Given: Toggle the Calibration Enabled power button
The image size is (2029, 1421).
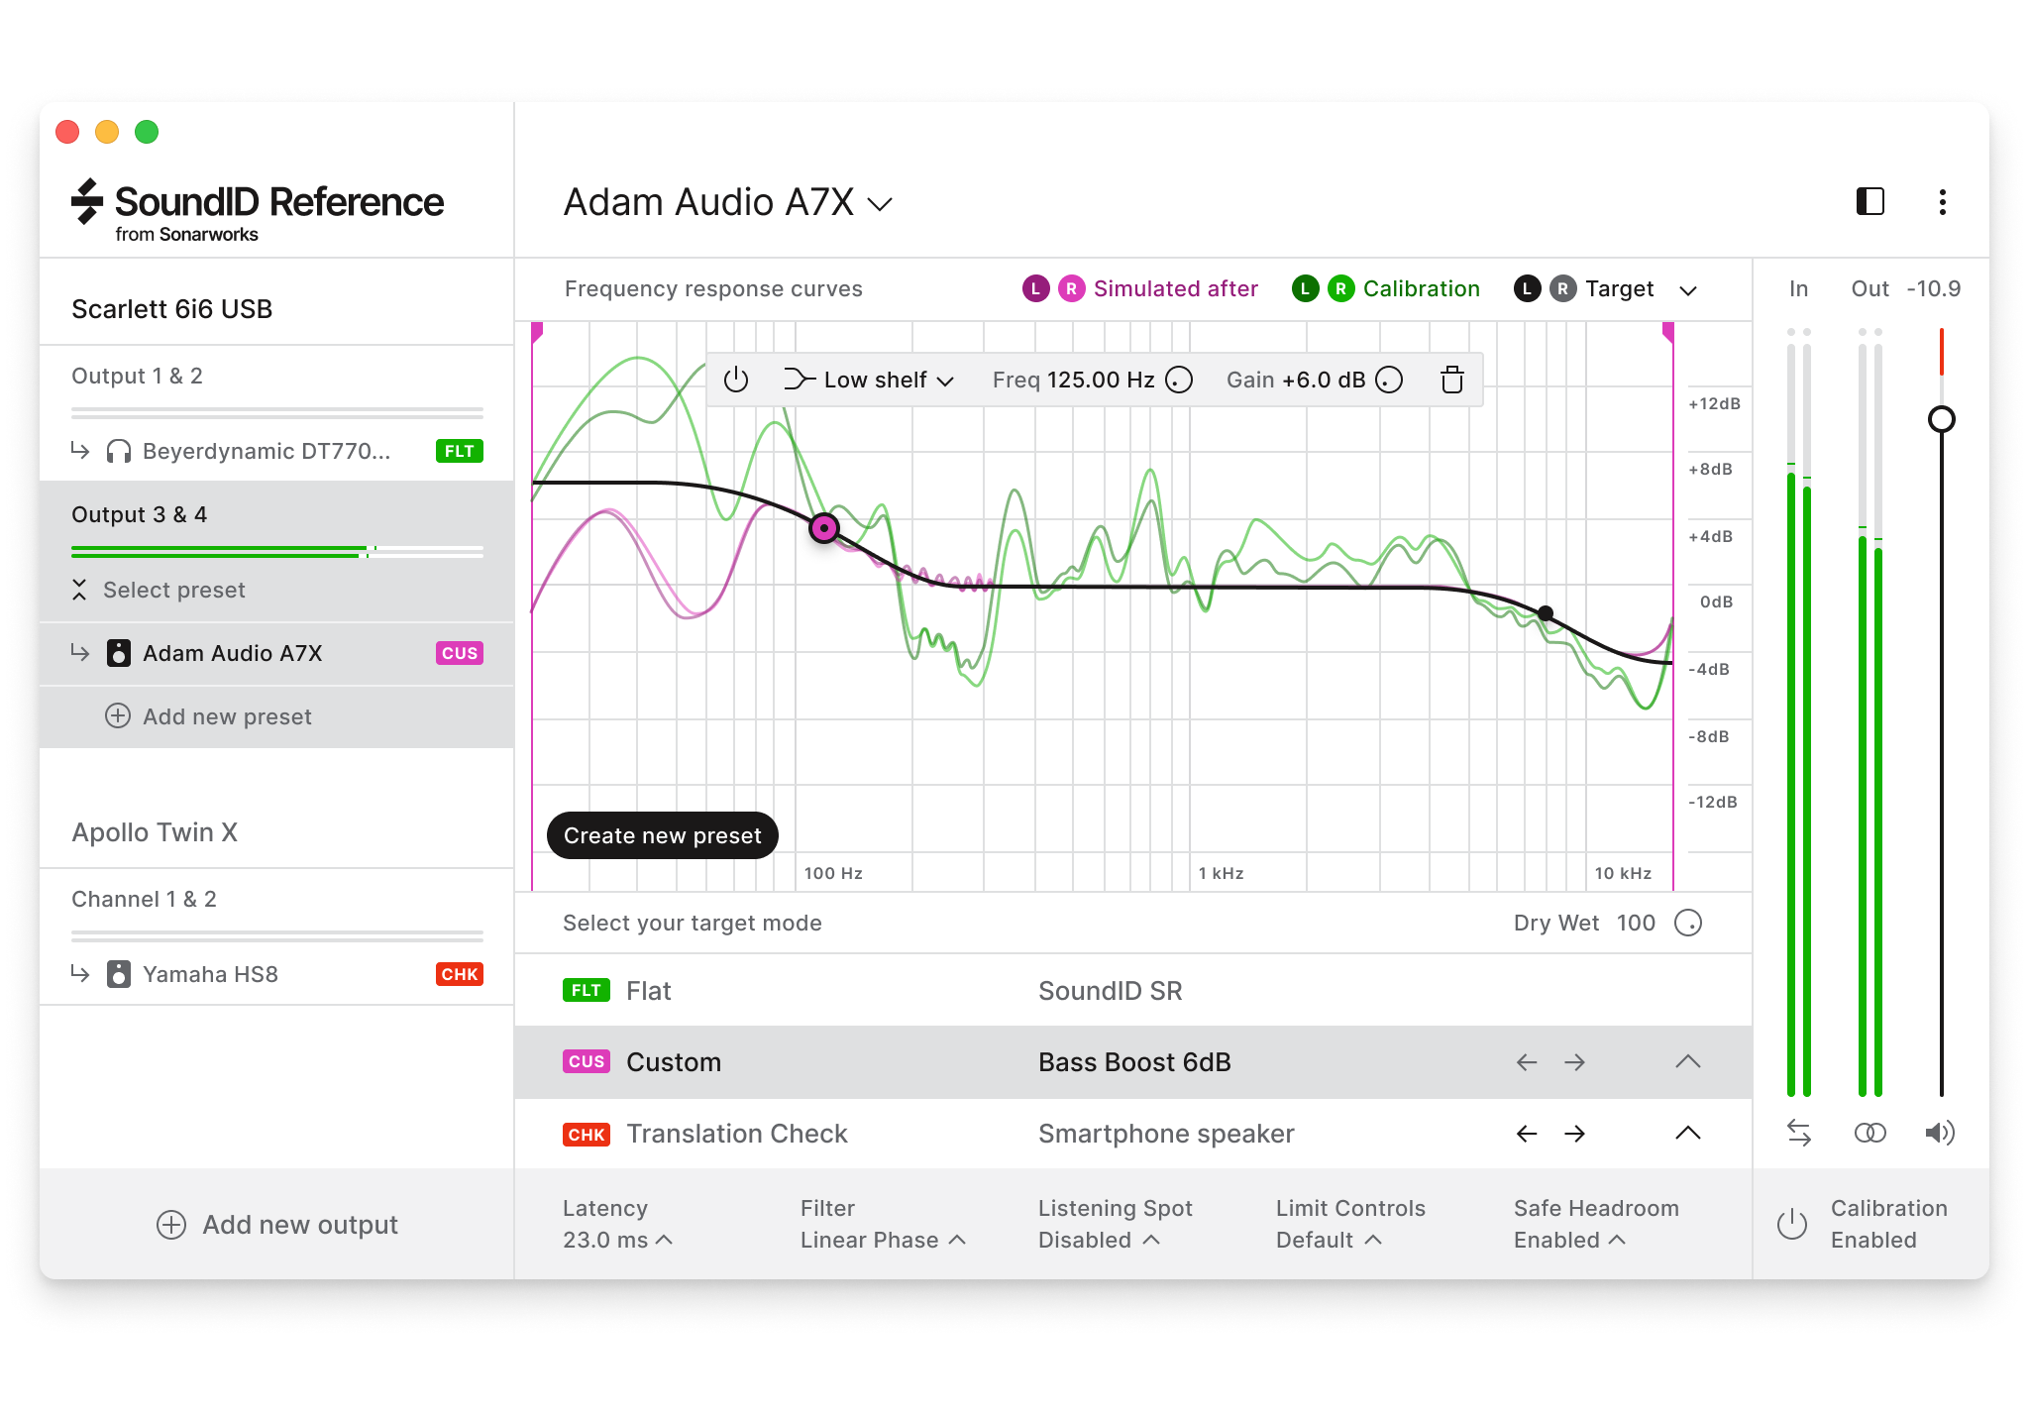Looking at the screenshot, I should 1792,1224.
